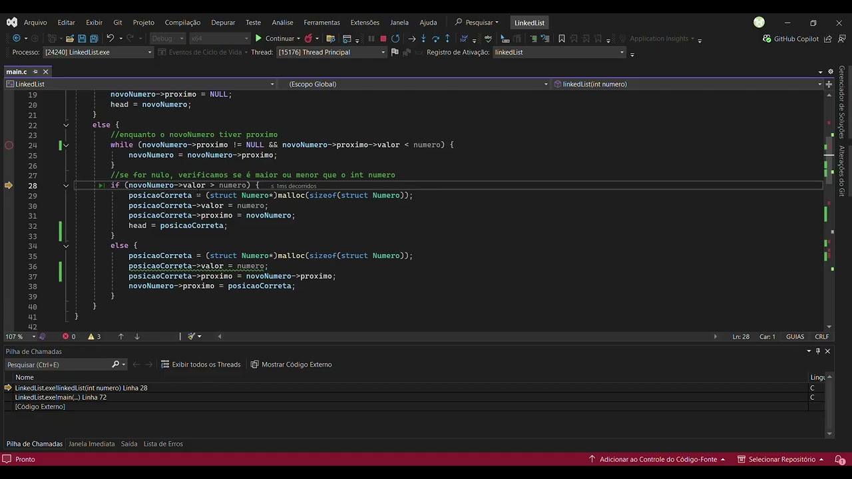
Task: Click the Hot Reload flame icon
Action: coord(308,39)
